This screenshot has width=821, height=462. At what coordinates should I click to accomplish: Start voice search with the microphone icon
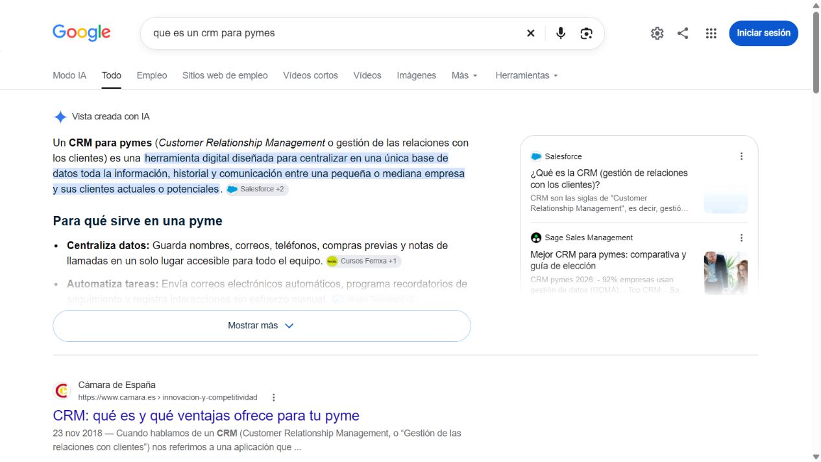coord(561,33)
